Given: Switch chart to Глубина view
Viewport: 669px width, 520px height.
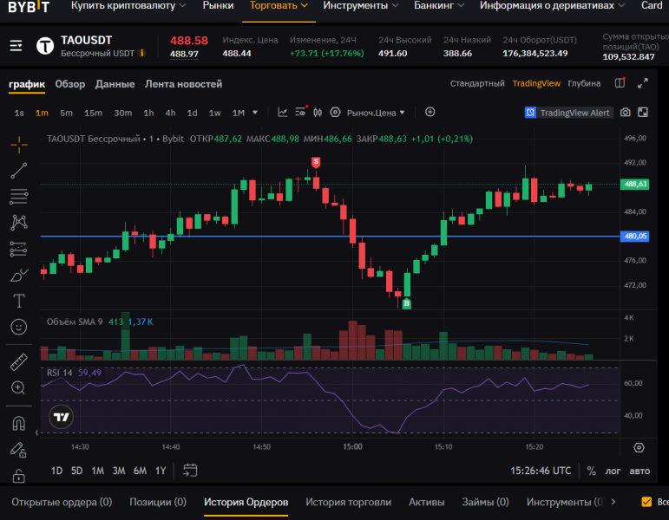Looking at the screenshot, I should [x=584, y=83].
